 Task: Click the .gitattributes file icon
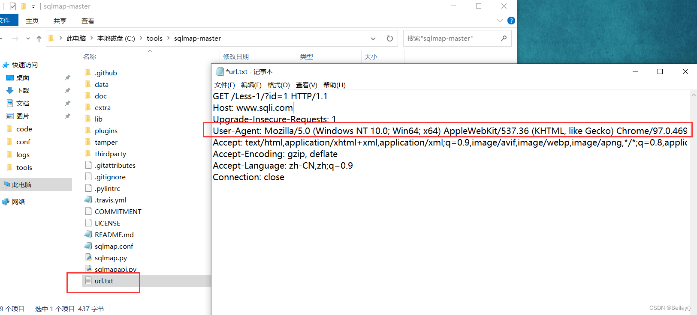88,165
